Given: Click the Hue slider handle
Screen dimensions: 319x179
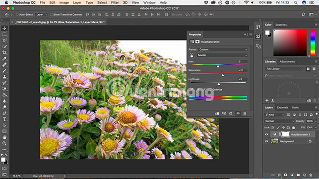Looking at the screenshot, I should [218, 67].
